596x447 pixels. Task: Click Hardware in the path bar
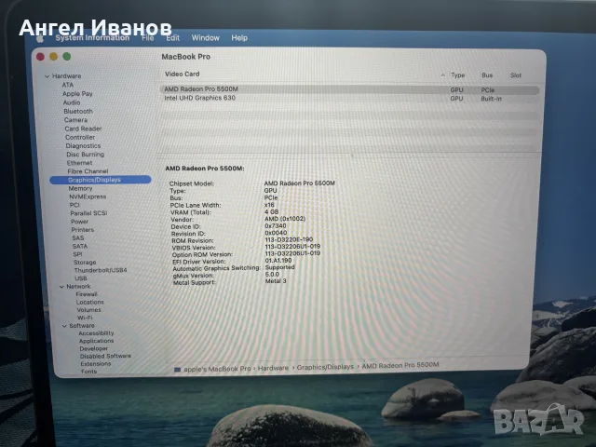273,368
